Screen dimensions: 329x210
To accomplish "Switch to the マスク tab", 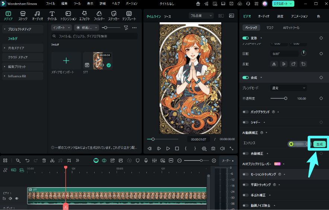I will 270,28.
